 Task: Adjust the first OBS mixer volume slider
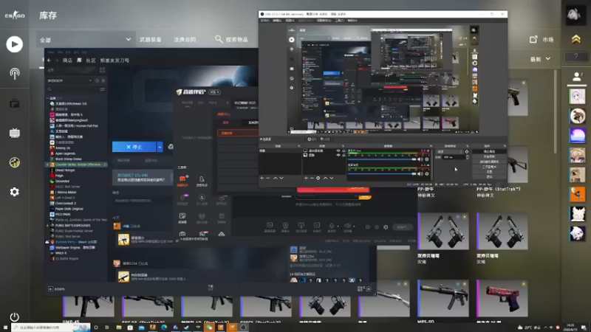point(382,159)
